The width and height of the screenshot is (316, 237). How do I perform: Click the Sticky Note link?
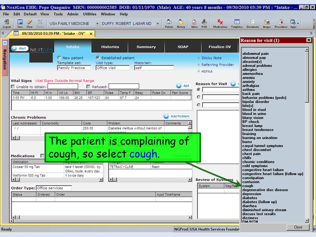click(x=211, y=58)
